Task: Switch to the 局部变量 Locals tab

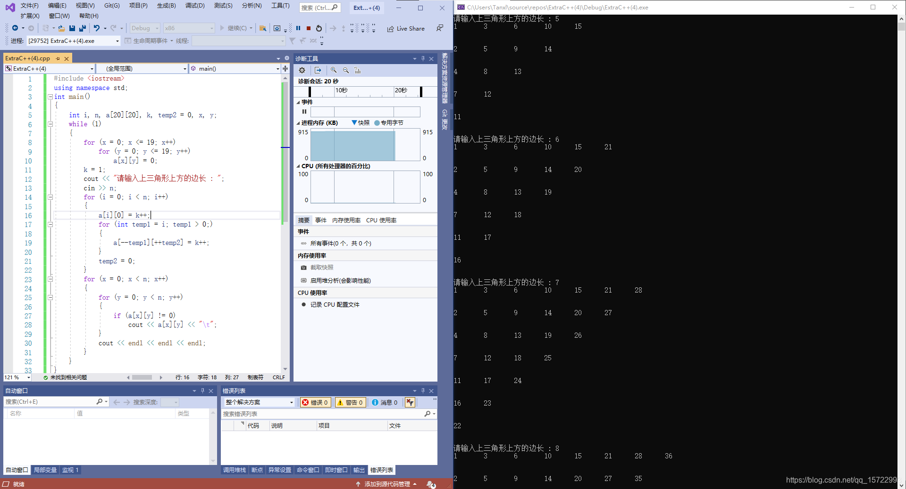Action: [45, 470]
